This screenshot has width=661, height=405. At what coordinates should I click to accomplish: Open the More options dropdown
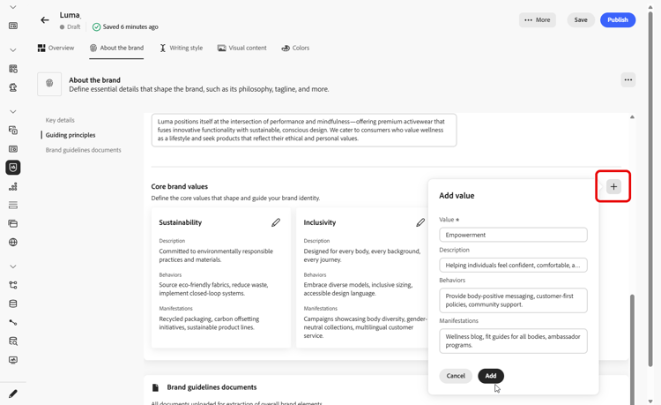[x=538, y=19]
